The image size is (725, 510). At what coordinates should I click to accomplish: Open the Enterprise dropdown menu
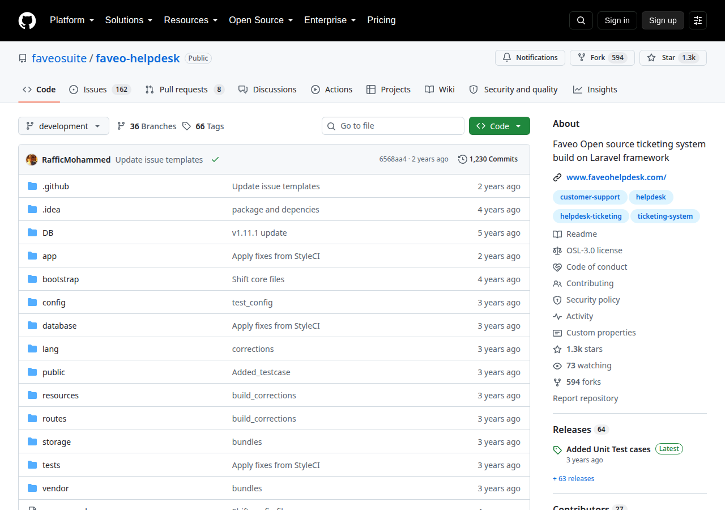330,20
